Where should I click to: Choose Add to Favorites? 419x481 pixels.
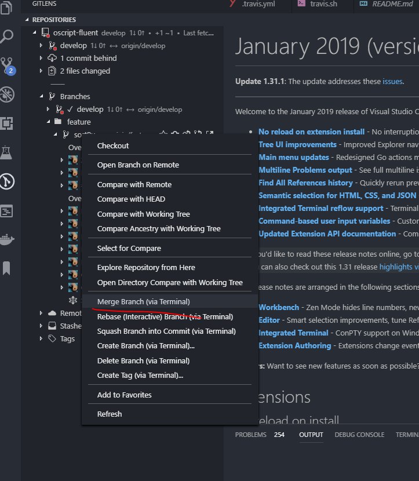coord(170,395)
